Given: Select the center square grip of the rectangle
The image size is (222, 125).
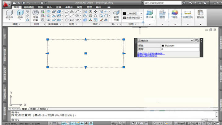Looking at the screenshot, I should (86, 53).
